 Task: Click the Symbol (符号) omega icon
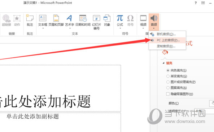(130, 18)
